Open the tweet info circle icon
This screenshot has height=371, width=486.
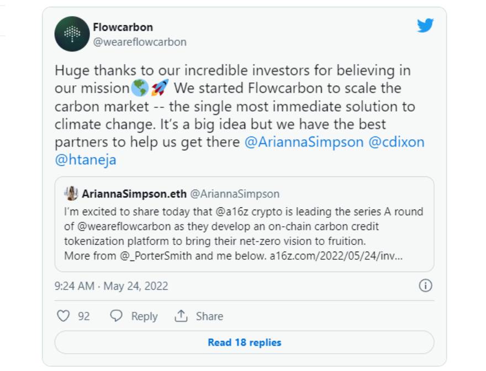point(425,285)
